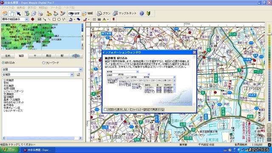Screen dimensions: 272x153
Task: Click the line style icon
Action: coord(94,19)
